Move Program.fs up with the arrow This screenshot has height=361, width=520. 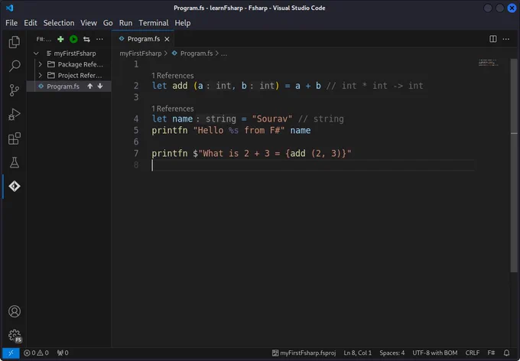pyautogui.click(x=90, y=86)
